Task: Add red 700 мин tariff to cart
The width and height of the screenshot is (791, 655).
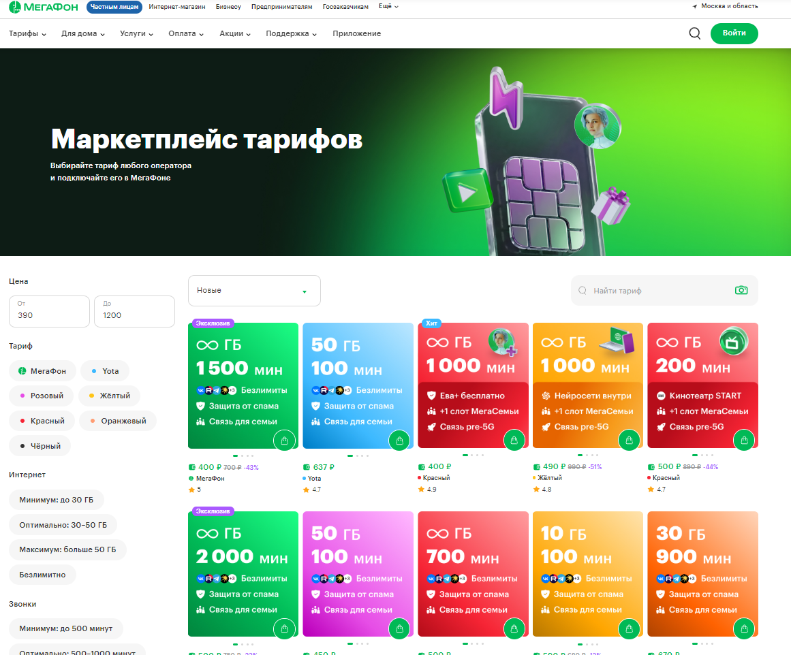Action: [514, 628]
